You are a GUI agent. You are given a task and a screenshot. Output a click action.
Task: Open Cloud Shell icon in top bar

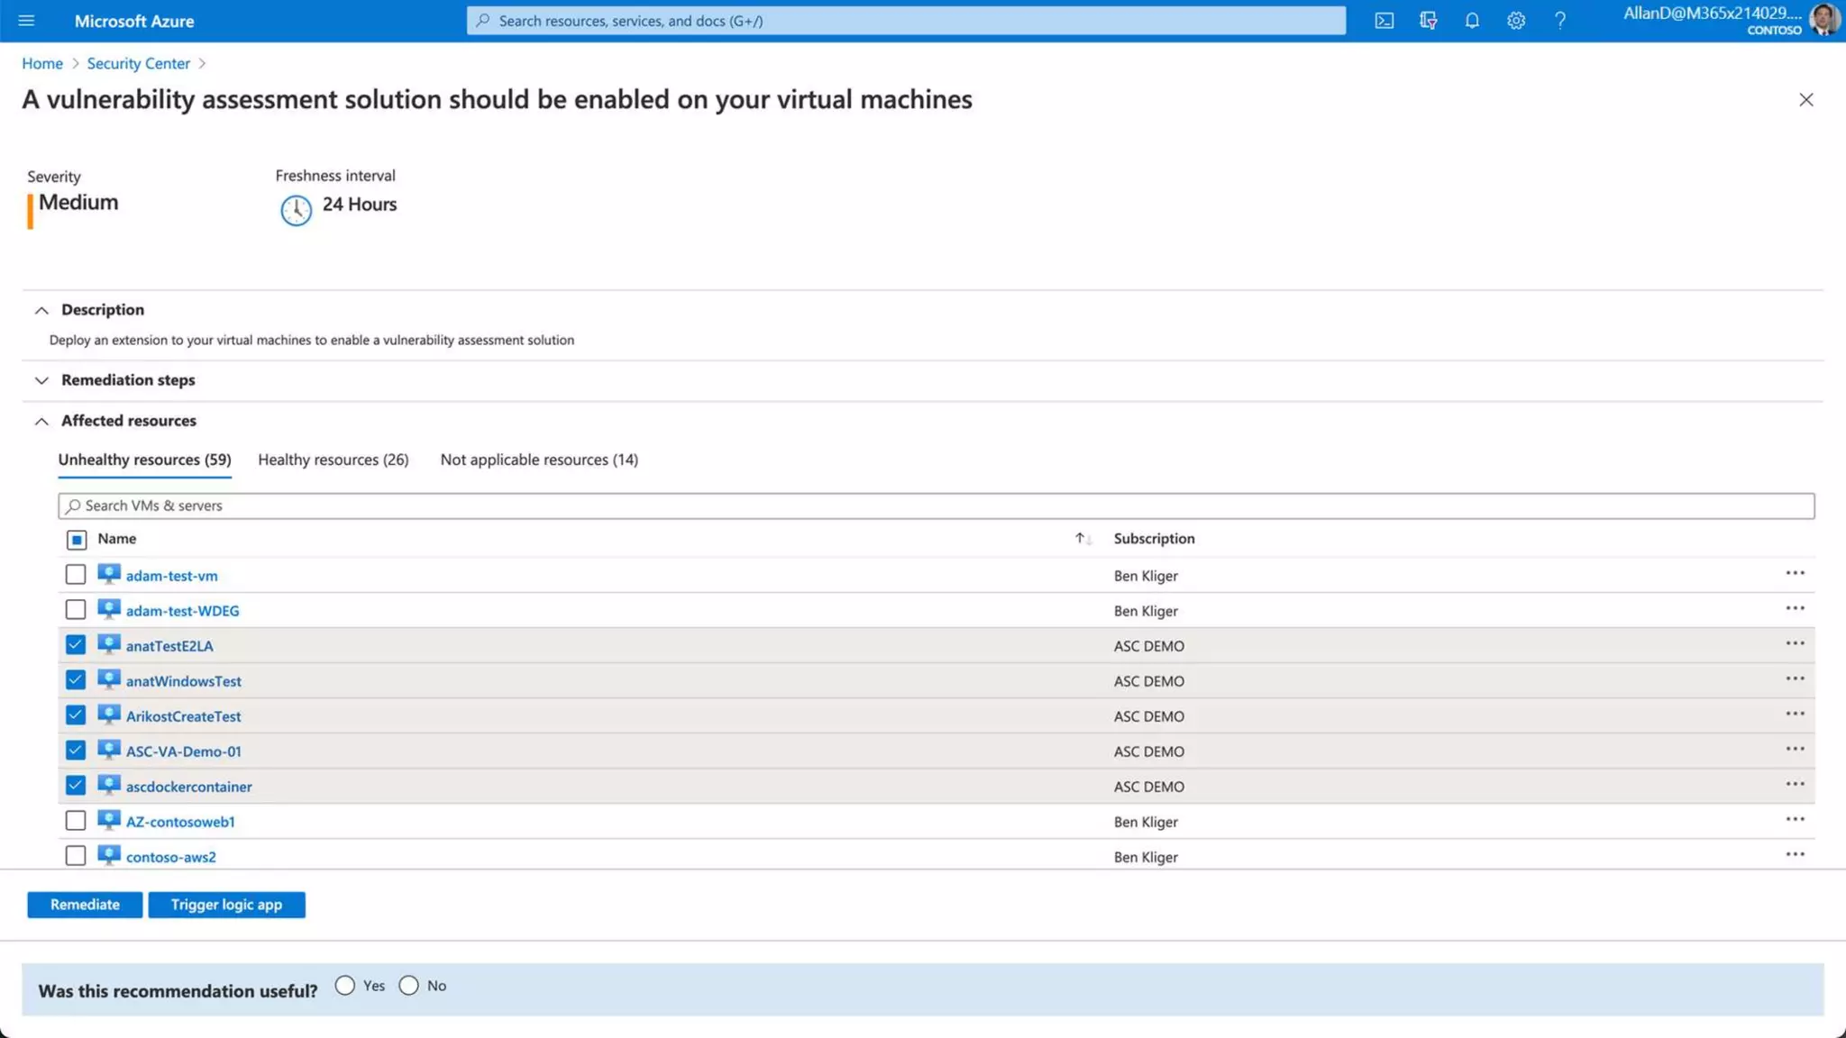tap(1384, 21)
